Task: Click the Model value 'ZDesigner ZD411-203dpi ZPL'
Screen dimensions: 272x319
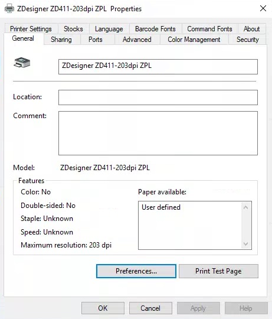Action: click(x=105, y=168)
